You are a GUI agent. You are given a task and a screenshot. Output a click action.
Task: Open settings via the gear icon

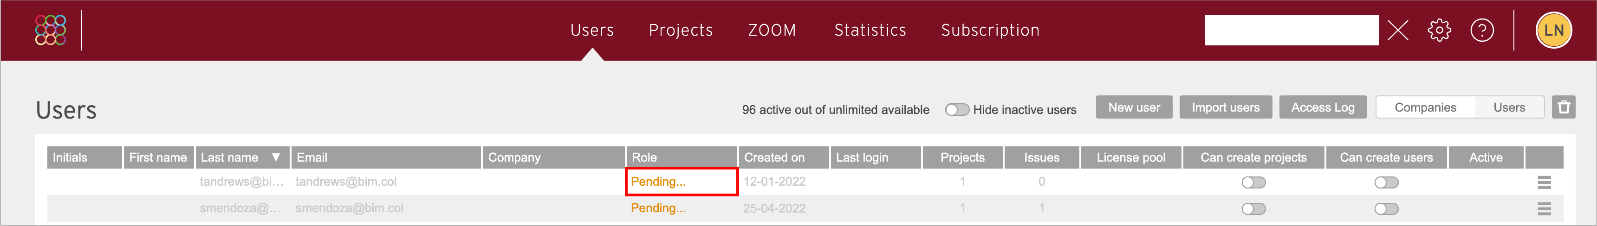click(1439, 31)
